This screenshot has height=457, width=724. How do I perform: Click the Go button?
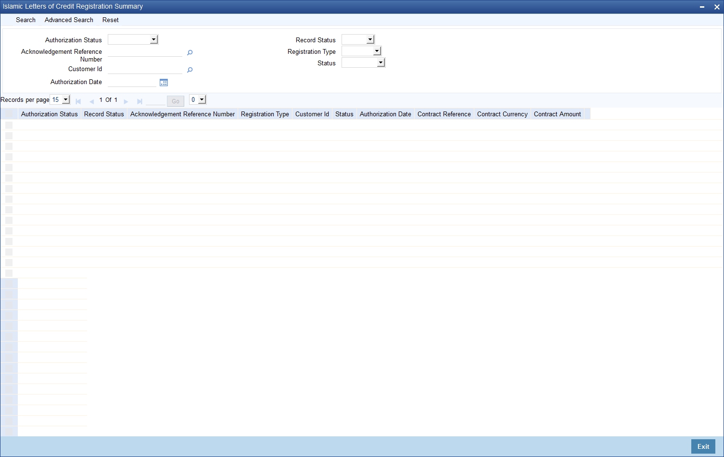[x=176, y=101]
